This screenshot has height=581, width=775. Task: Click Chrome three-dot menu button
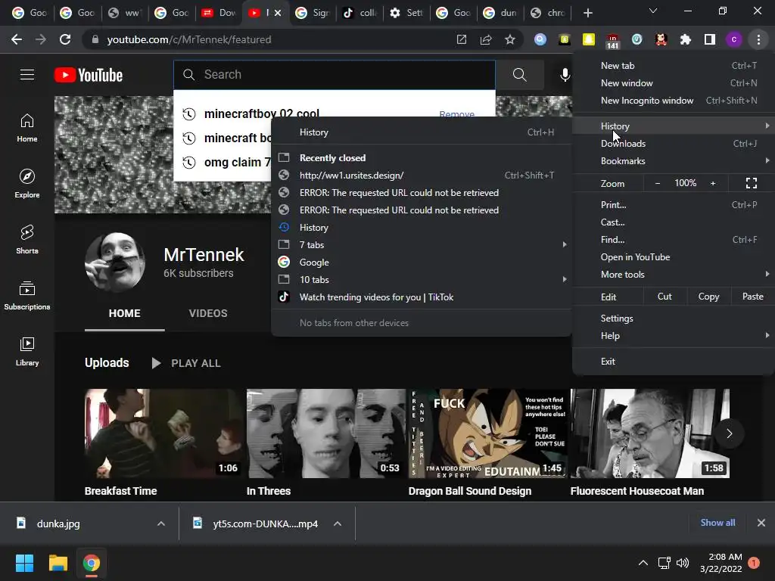758,39
